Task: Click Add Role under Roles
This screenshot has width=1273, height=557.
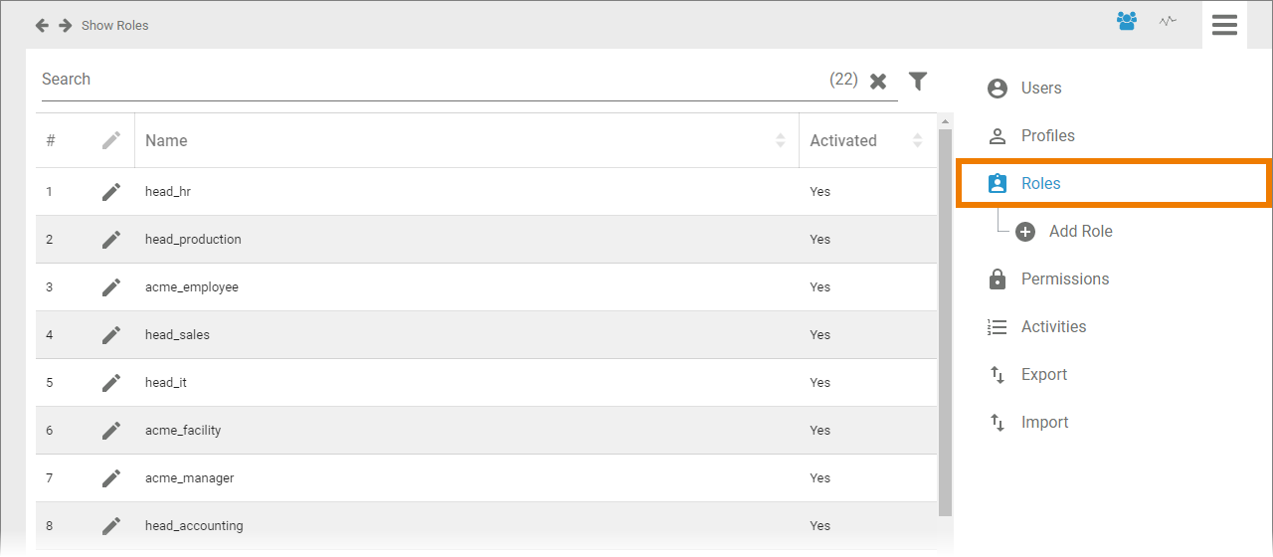Action: 1080,232
